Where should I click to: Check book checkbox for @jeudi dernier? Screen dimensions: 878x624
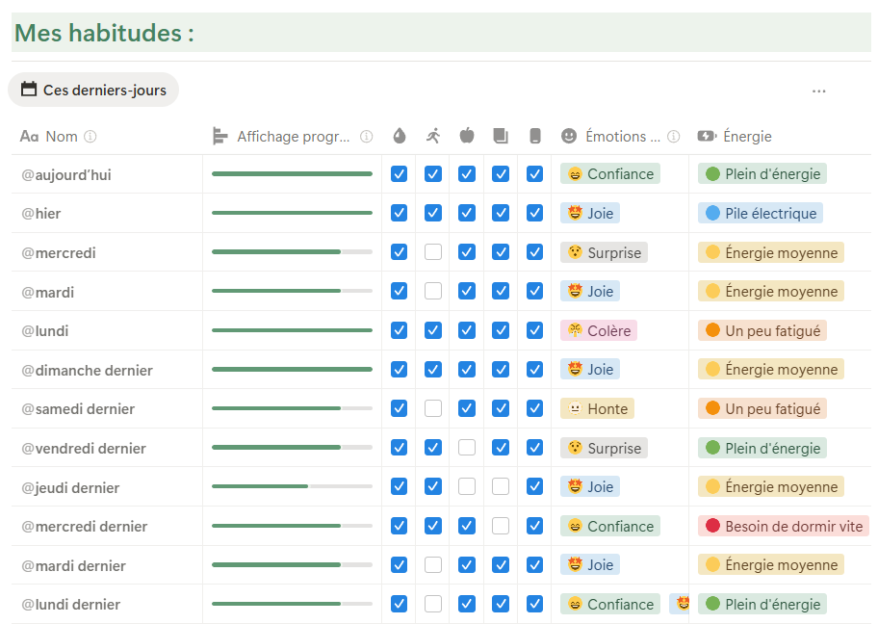501,486
